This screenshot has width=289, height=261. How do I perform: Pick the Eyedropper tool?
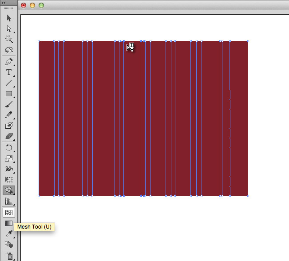click(x=8, y=233)
